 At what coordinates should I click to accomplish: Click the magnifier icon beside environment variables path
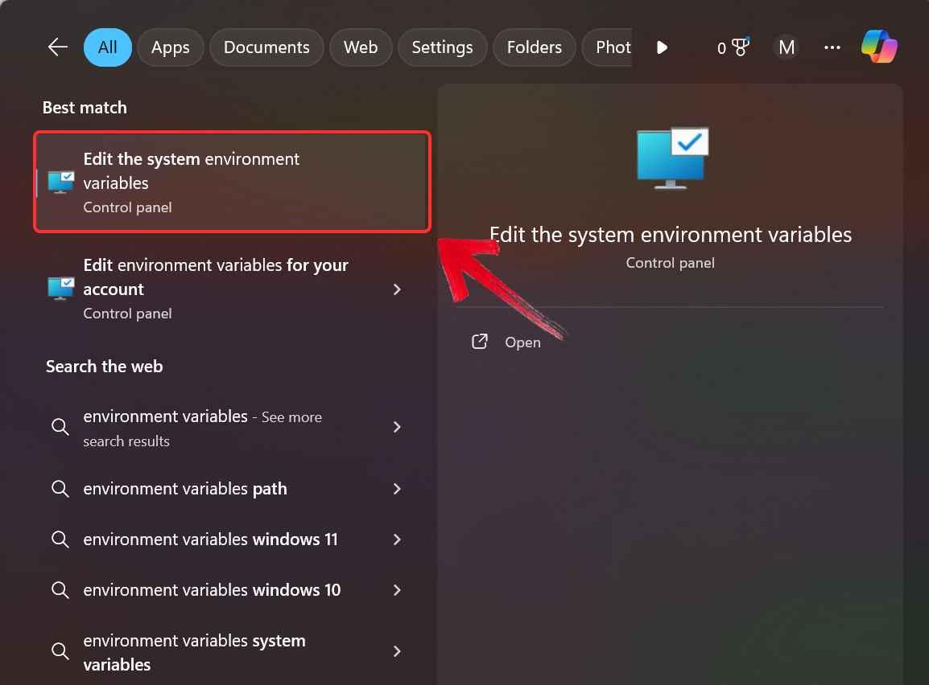click(x=60, y=488)
